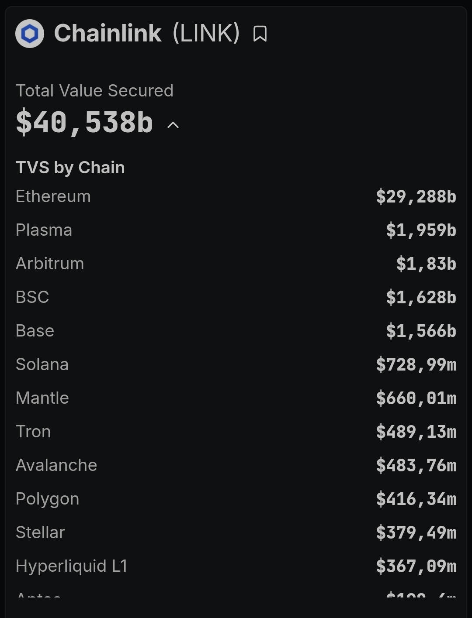This screenshot has height=618, width=472.
Task: Select the Mantle chain row
Action: tap(236, 398)
